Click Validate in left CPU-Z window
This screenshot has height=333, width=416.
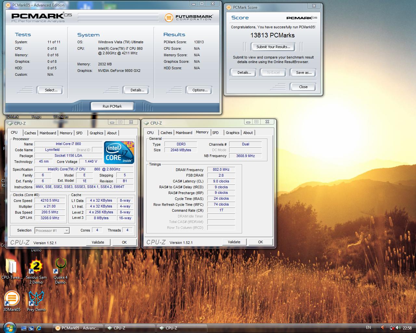[x=98, y=242]
